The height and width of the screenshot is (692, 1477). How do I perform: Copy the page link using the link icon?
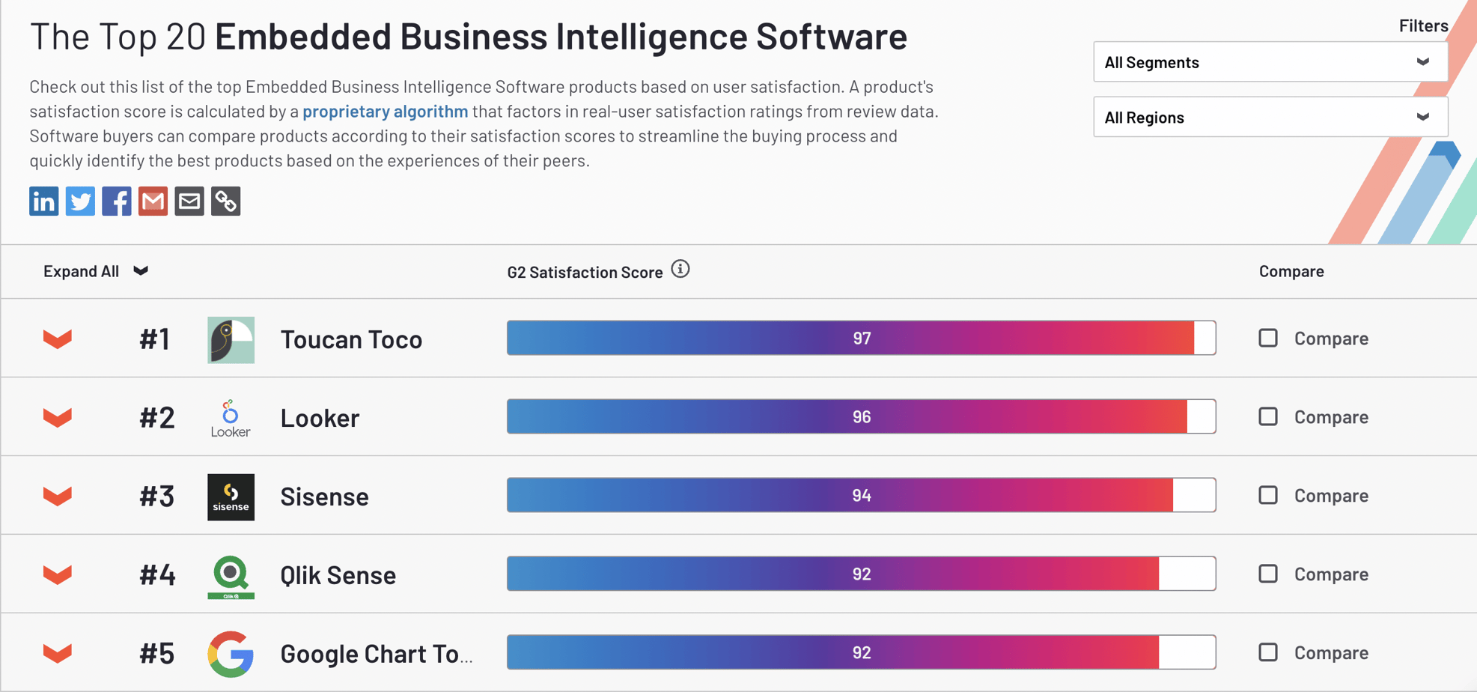pos(226,201)
